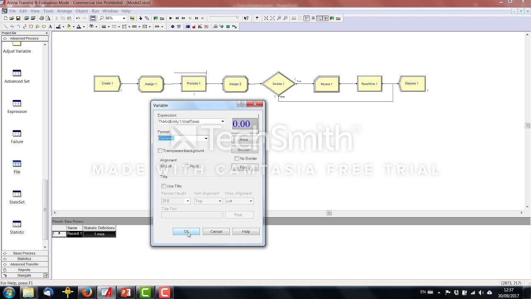Open the File menu
Viewport: 531px width, 299px height.
pyautogui.click(x=12, y=11)
